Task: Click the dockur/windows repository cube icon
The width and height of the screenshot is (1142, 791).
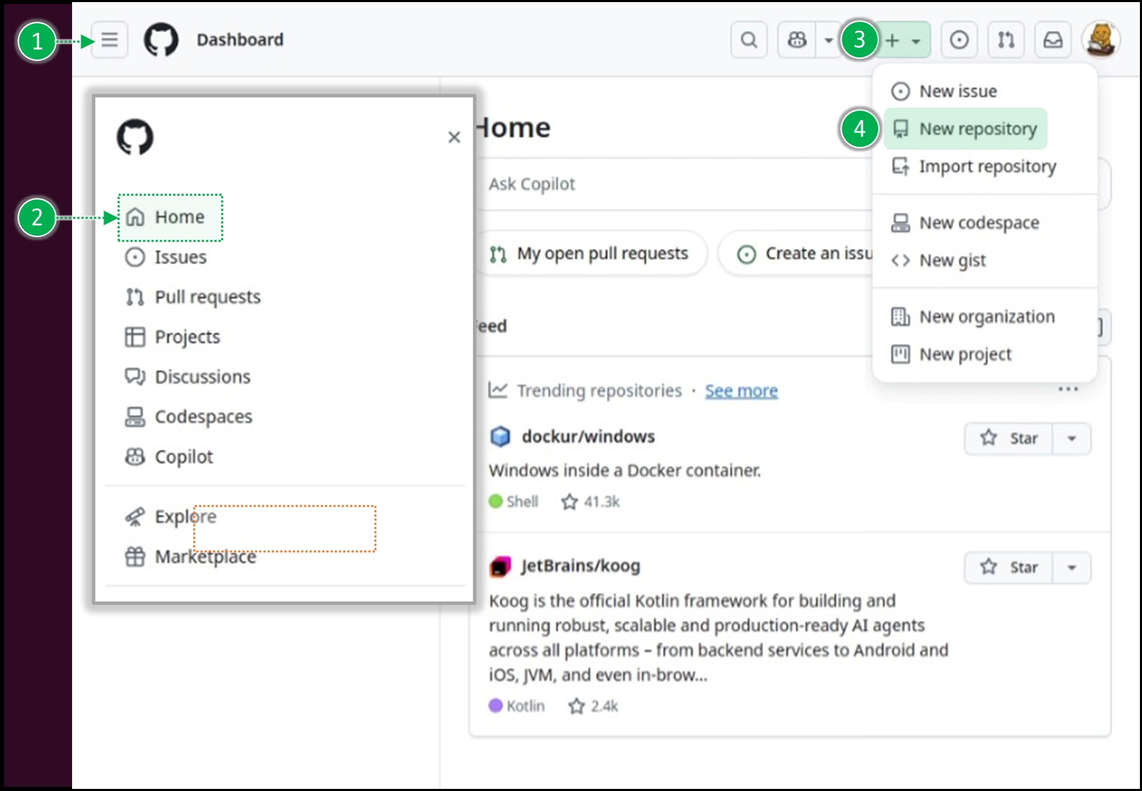Action: (500, 436)
